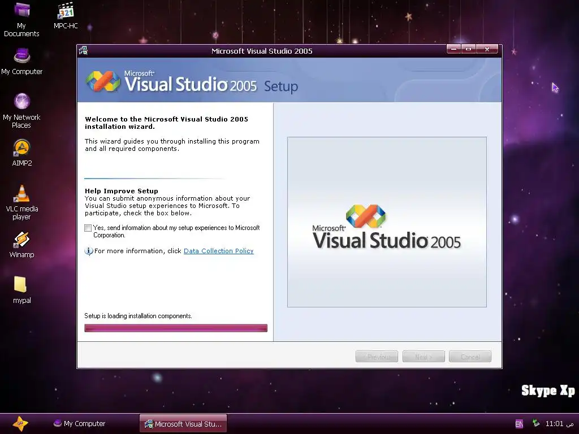Viewport: 579px width, 434px height.
Task: Click the 'Help Improve Setup' heading
Action: pyautogui.click(x=122, y=191)
